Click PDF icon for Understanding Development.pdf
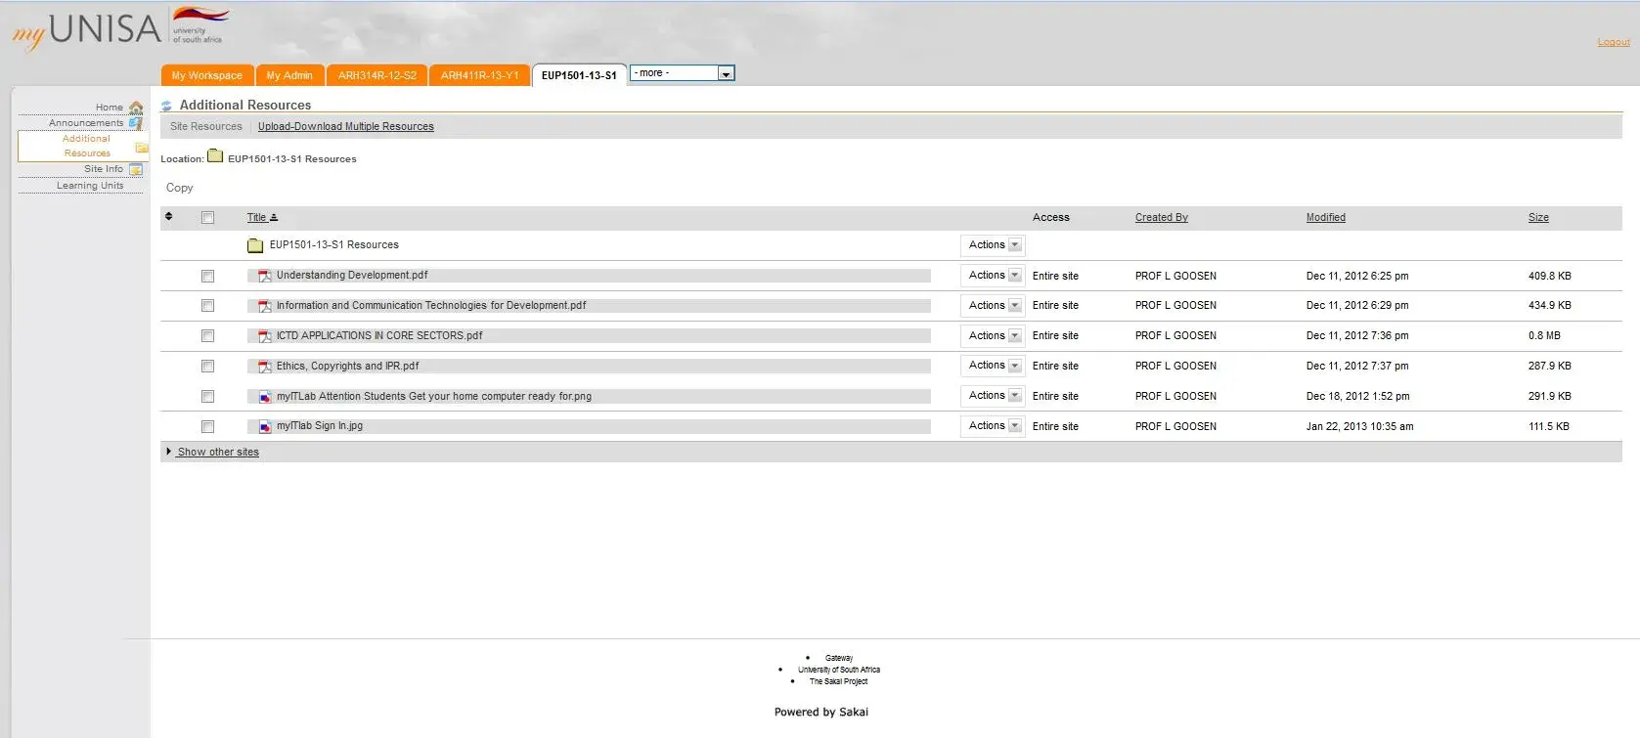1640x738 pixels. [x=264, y=276]
